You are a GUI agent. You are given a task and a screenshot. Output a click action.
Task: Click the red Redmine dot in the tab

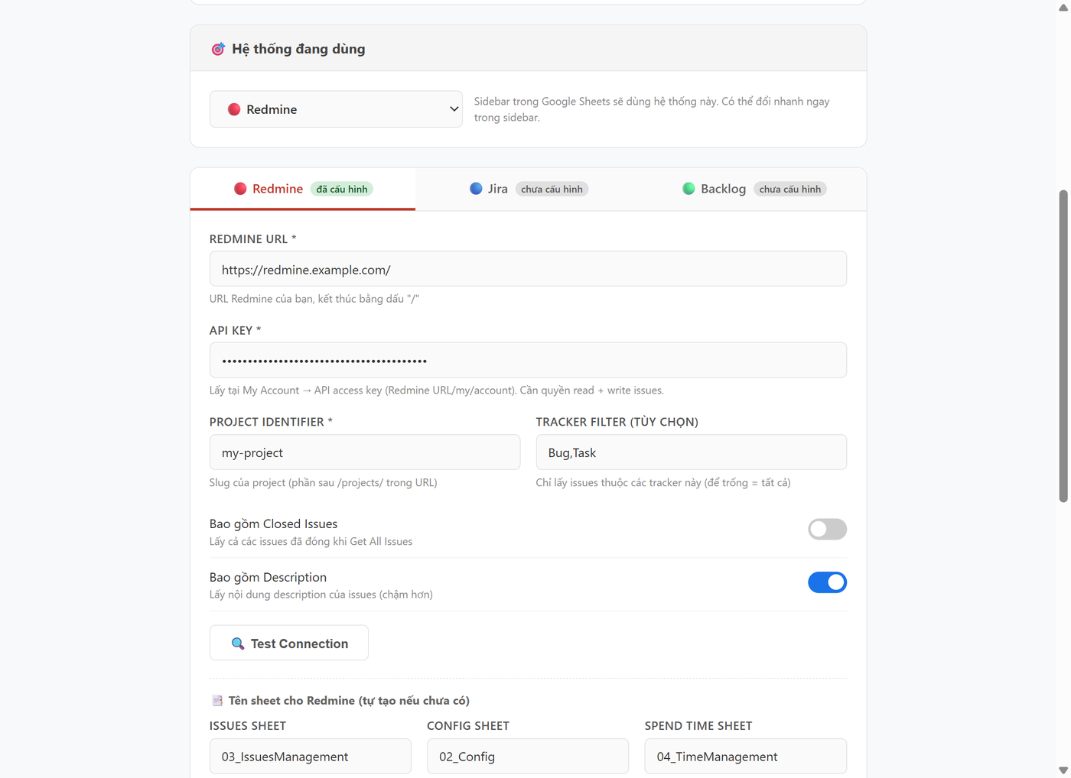pos(240,189)
